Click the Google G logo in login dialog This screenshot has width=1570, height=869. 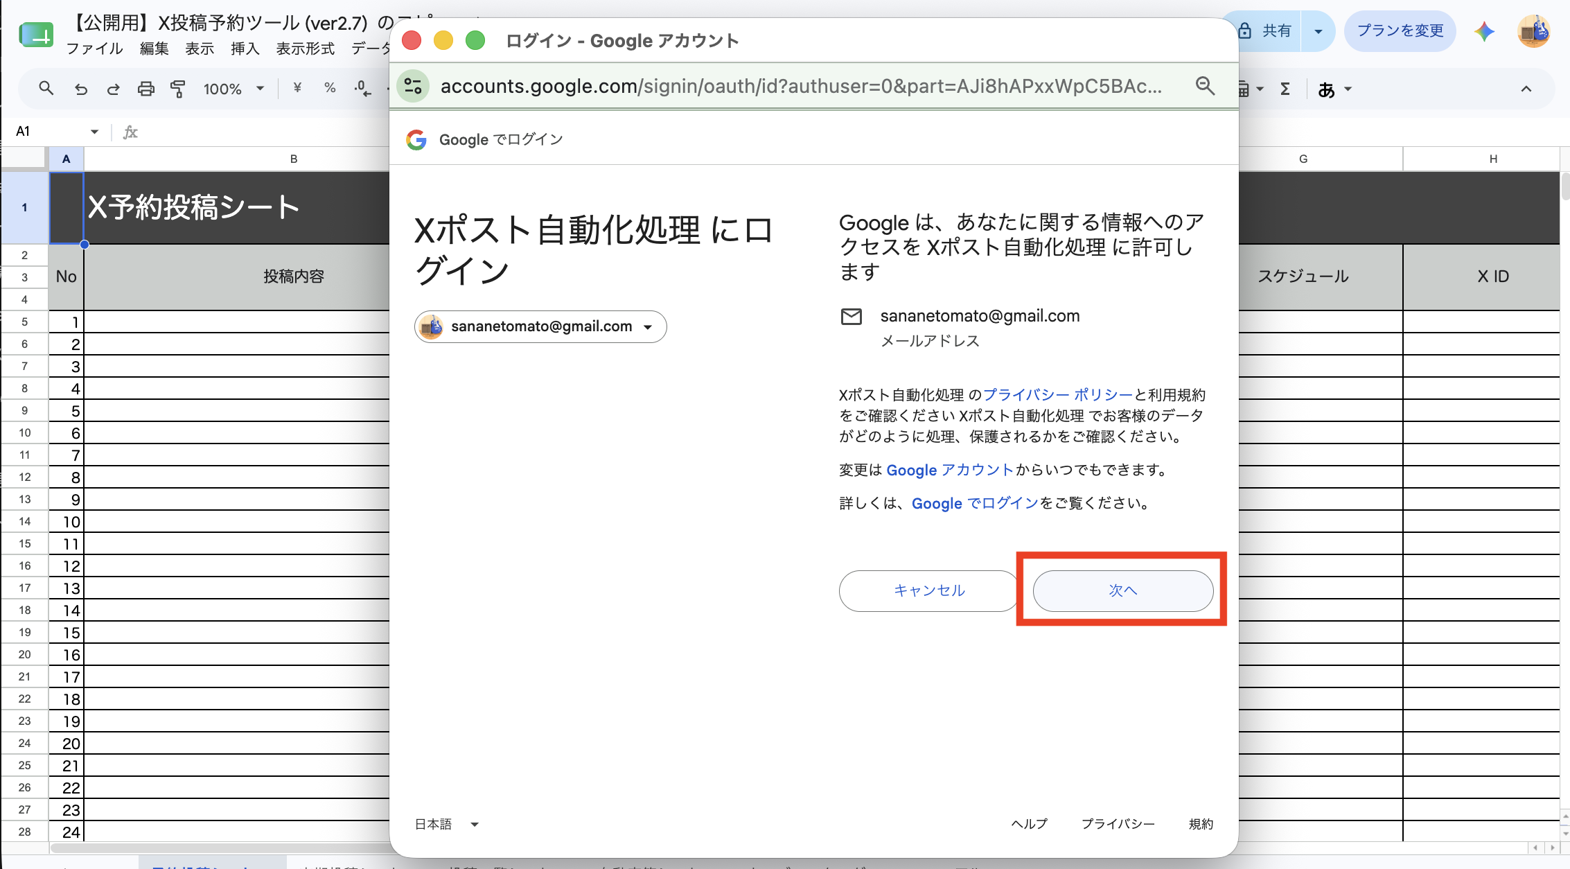tap(416, 140)
